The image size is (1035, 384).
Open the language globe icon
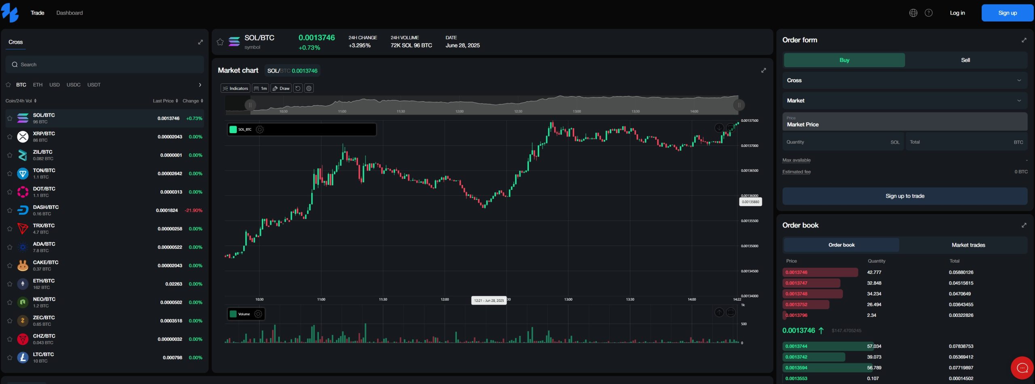[913, 13]
